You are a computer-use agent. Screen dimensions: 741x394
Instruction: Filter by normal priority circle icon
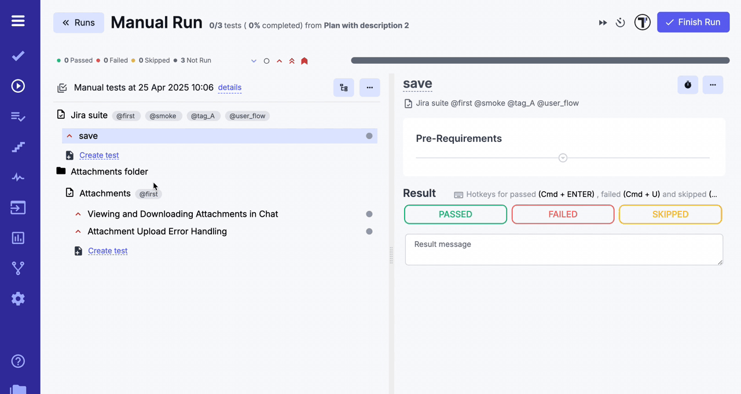pyautogui.click(x=266, y=61)
